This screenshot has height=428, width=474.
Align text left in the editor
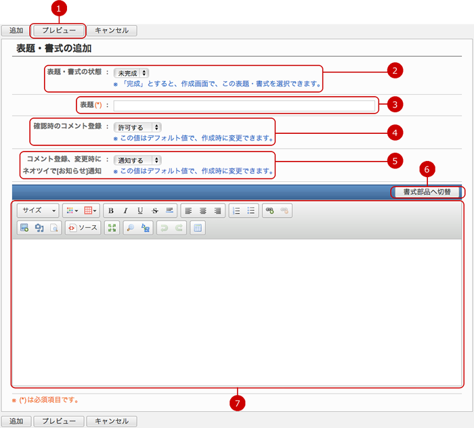coord(188,211)
